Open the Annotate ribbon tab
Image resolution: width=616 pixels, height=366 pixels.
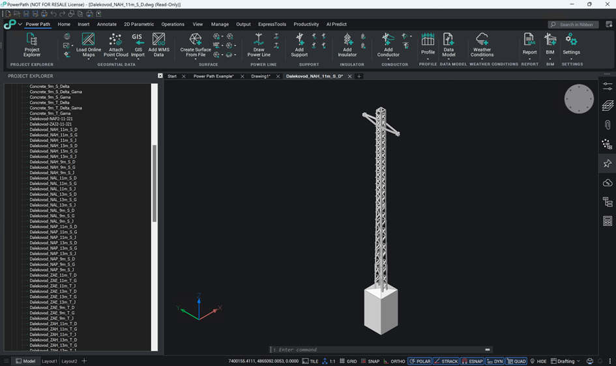pyautogui.click(x=106, y=24)
